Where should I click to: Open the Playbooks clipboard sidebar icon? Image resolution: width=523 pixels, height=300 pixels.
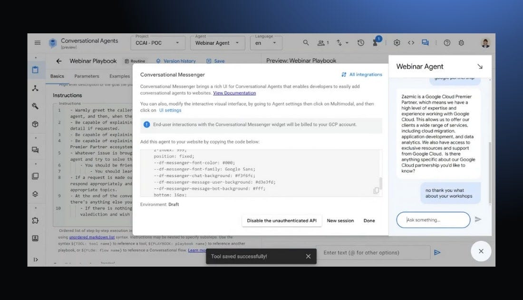35,70
